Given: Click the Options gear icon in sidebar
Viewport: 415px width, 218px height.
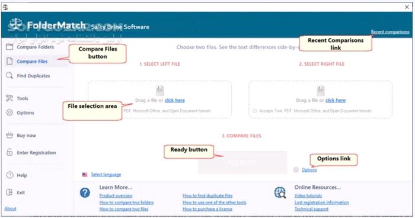Looking at the screenshot, I should (x=9, y=113).
